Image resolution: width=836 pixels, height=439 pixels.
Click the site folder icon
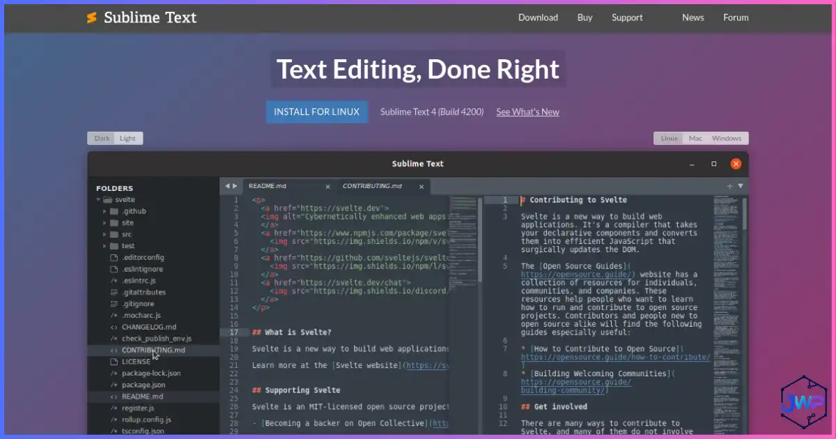point(114,223)
